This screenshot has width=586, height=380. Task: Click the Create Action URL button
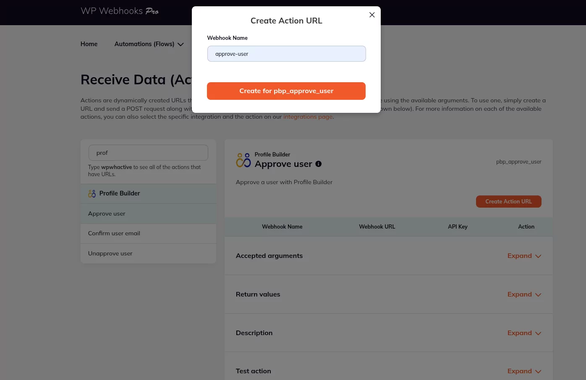508,201
